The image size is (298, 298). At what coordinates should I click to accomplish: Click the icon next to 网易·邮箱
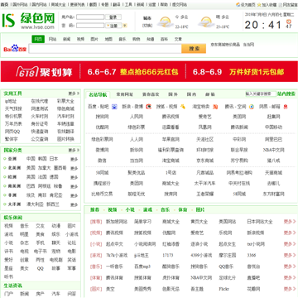point(286,107)
